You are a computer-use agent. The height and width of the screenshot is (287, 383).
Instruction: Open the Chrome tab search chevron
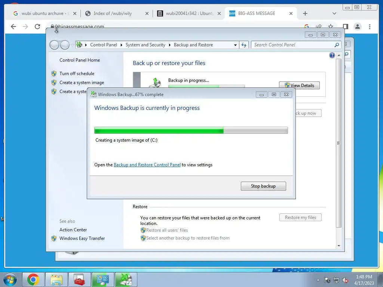point(334,13)
